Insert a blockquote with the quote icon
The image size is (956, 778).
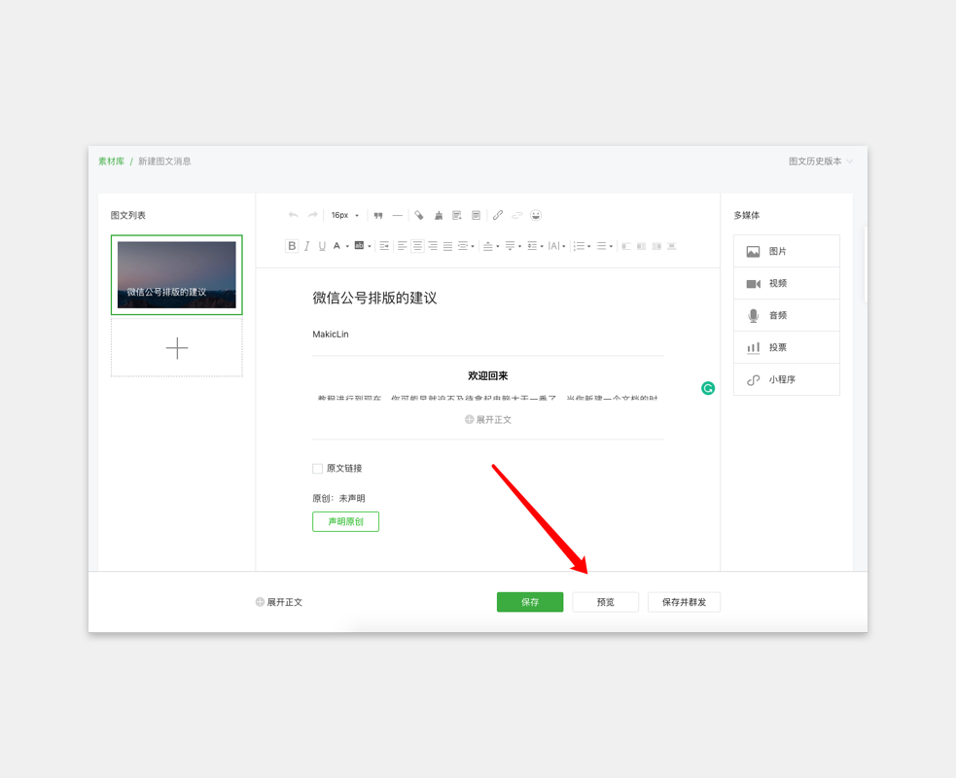pyautogui.click(x=378, y=215)
